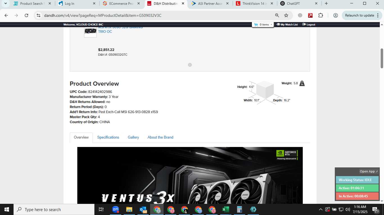Screen dimensions: 384x215
Task: Close the D&H Distributing tab
Action: (183, 4)
